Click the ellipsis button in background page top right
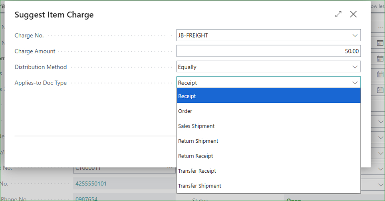The image size is (385, 201). (x=381, y=27)
